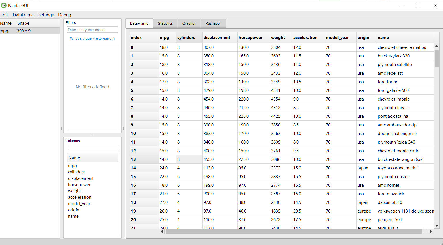Open "What's a query expression?" link
Image resolution: width=443 pixels, height=245 pixels.
tap(92, 38)
